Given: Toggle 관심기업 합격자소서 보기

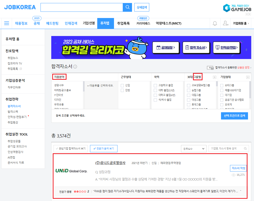Looking at the screenshot, I should 71,148.
